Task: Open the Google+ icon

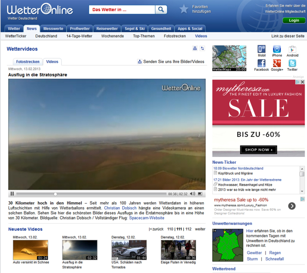Action: point(277,63)
